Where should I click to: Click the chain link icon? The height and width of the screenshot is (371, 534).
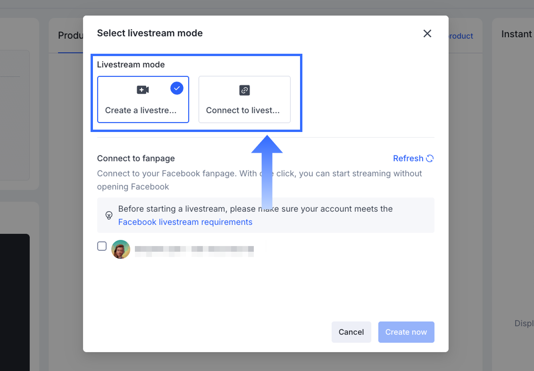click(244, 90)
